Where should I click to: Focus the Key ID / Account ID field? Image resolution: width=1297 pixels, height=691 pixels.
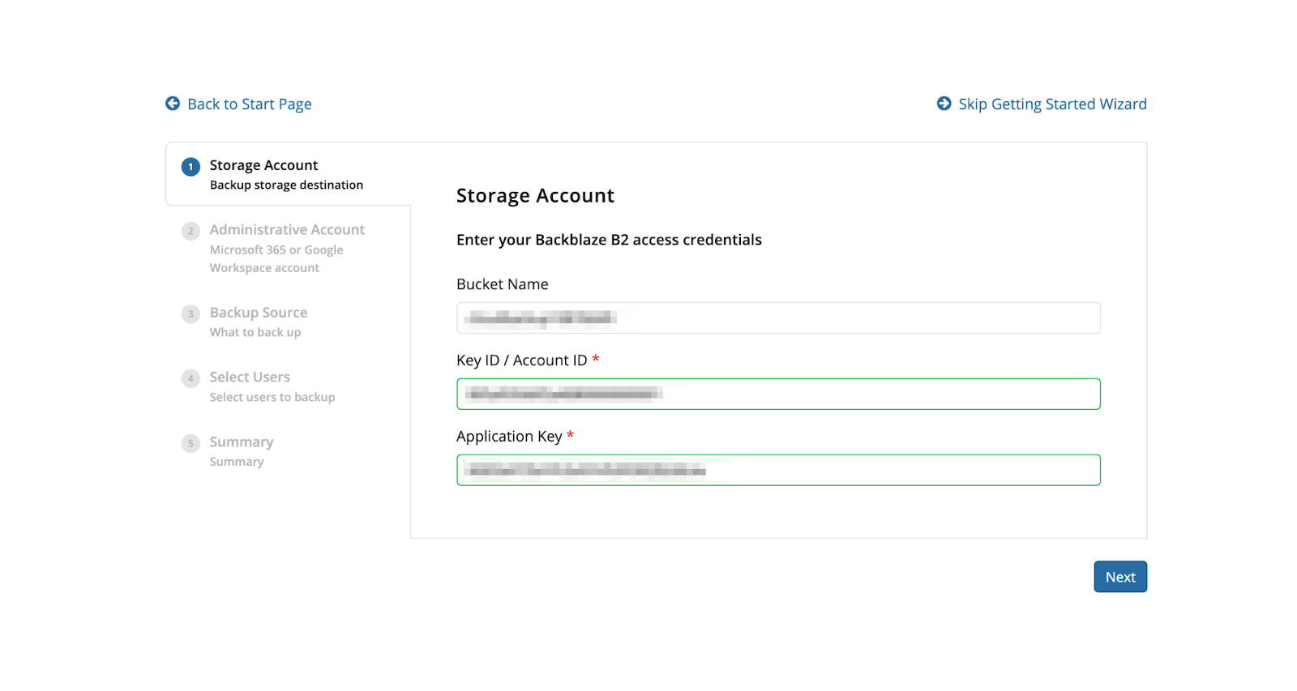pyautogui.click(x=778, y=394)
